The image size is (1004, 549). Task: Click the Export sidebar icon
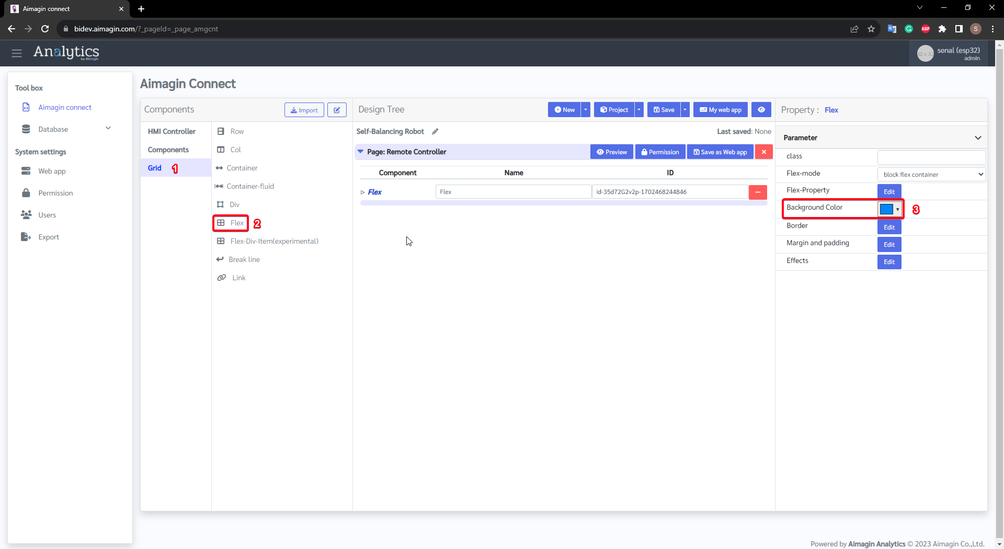click(26, 237)
